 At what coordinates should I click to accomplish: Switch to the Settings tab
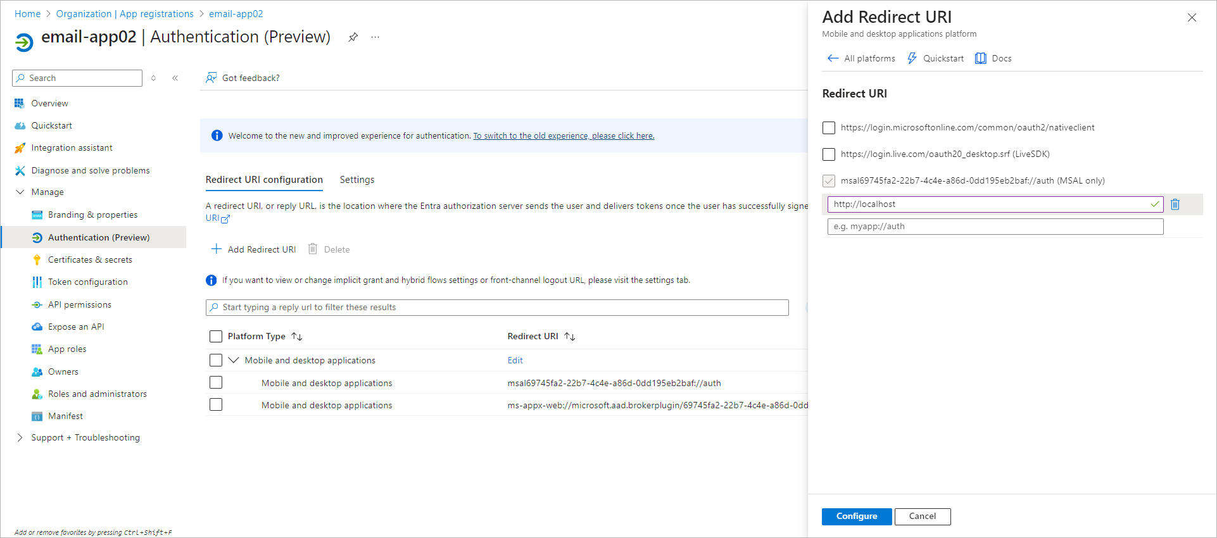pyautogui.click(x=357, y=180)
